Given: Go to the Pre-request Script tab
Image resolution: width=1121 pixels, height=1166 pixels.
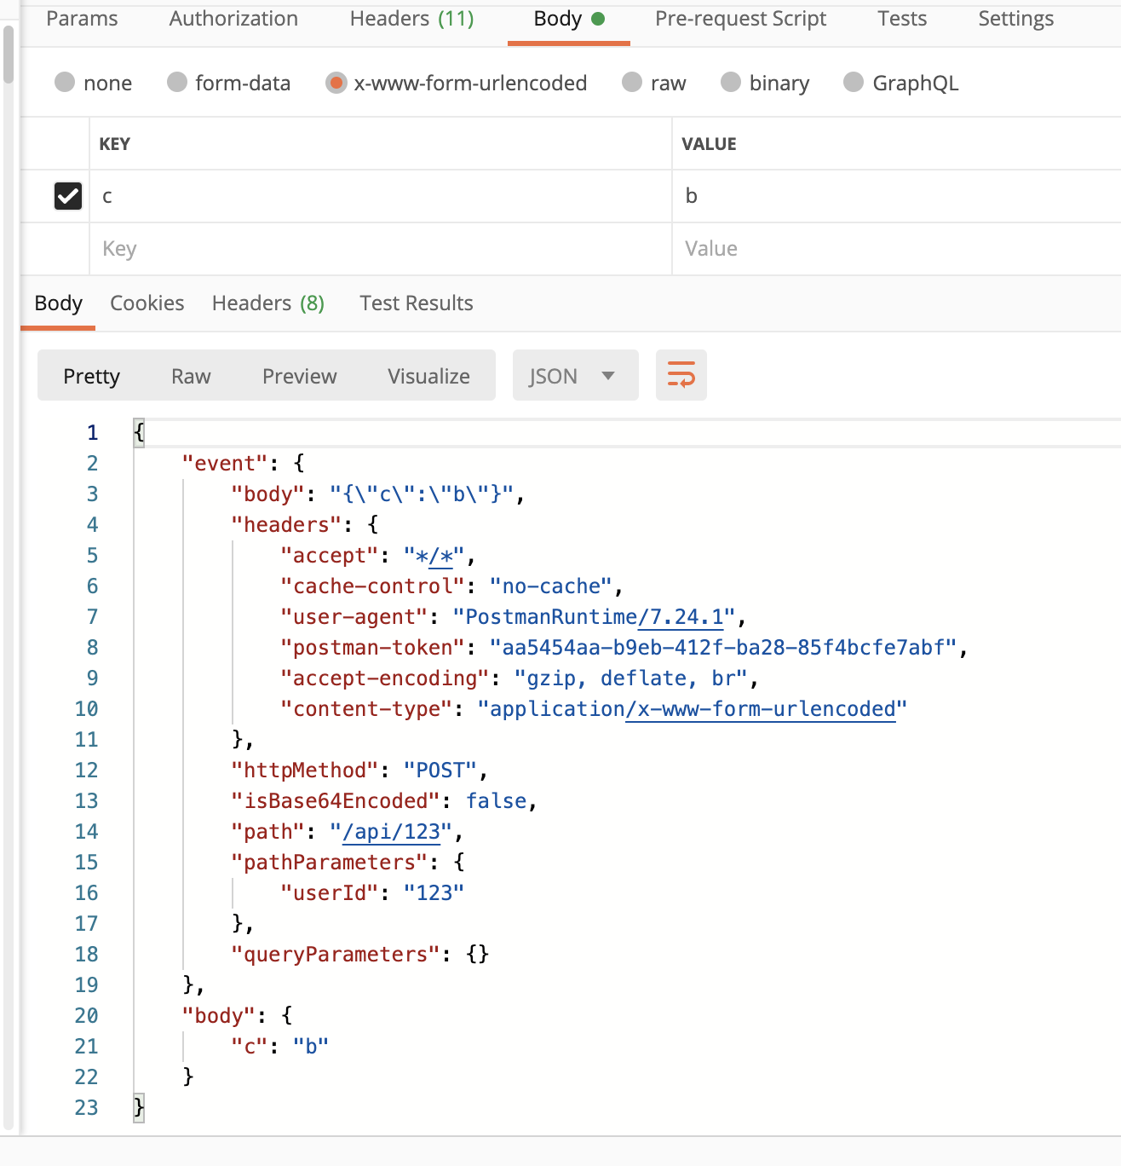Looking at the screenshot, I should (740, 19).
